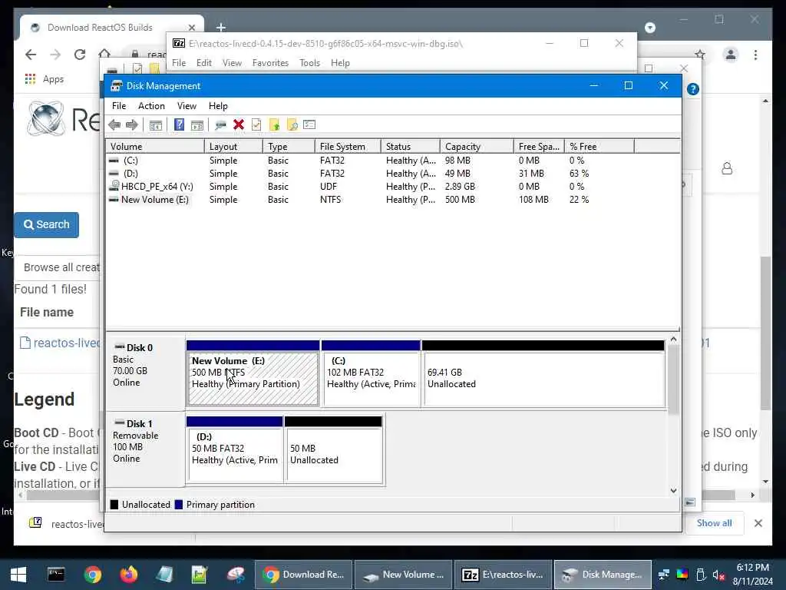Sort by File System column header
The height and width of the screenshot is (590, 786).
pyautogui.click(x=348, y=147)
